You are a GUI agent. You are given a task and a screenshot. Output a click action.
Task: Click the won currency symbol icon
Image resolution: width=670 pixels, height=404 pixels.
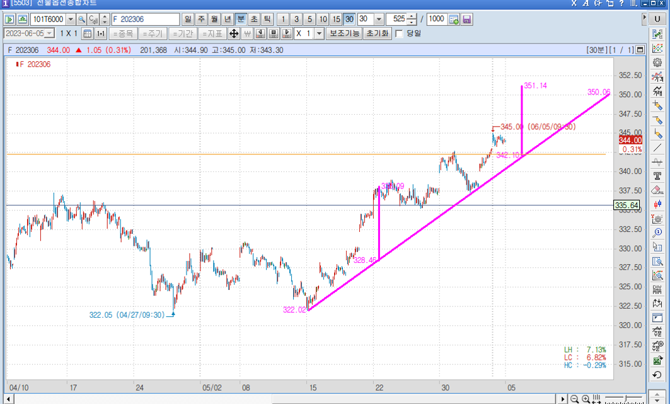pyautogui.click(x=247, y=33)
